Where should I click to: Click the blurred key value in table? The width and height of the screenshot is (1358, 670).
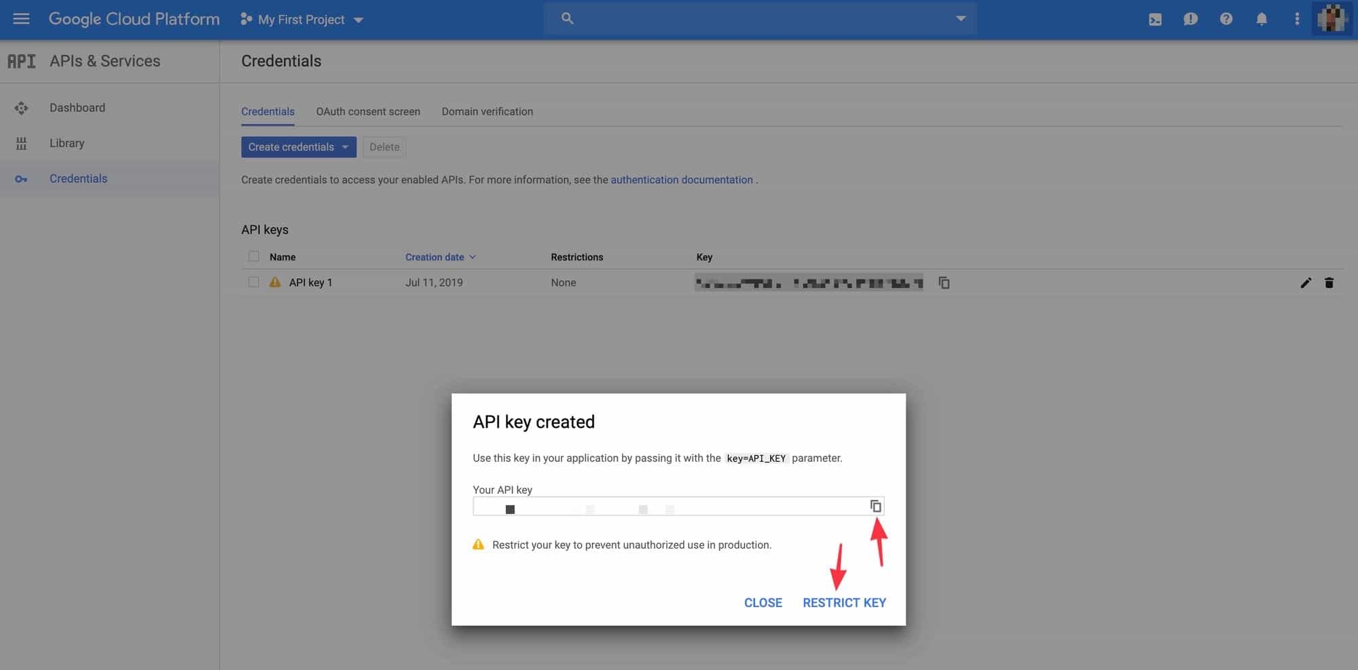tap(809, 283)
